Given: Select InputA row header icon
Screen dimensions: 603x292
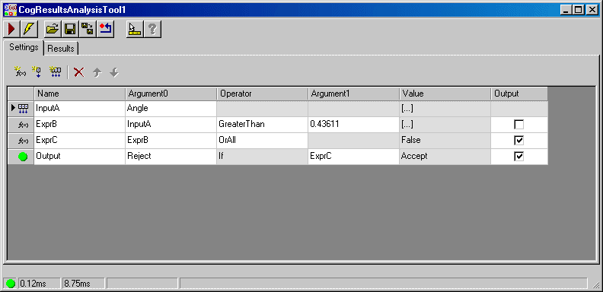Looking at the screenshot, I should [x=21, y=108].
